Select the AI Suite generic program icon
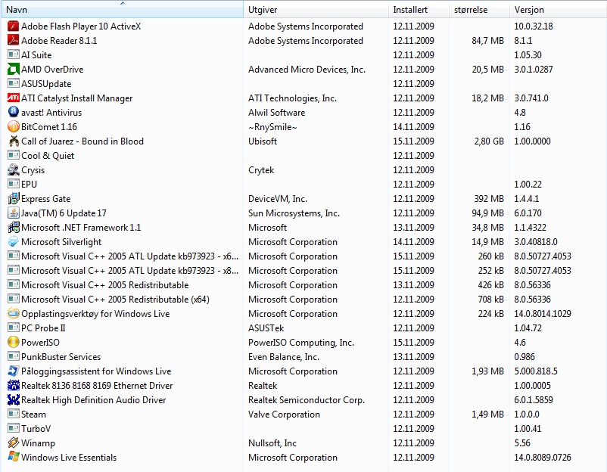Screen dimensions: 607x472 (13, 55)
